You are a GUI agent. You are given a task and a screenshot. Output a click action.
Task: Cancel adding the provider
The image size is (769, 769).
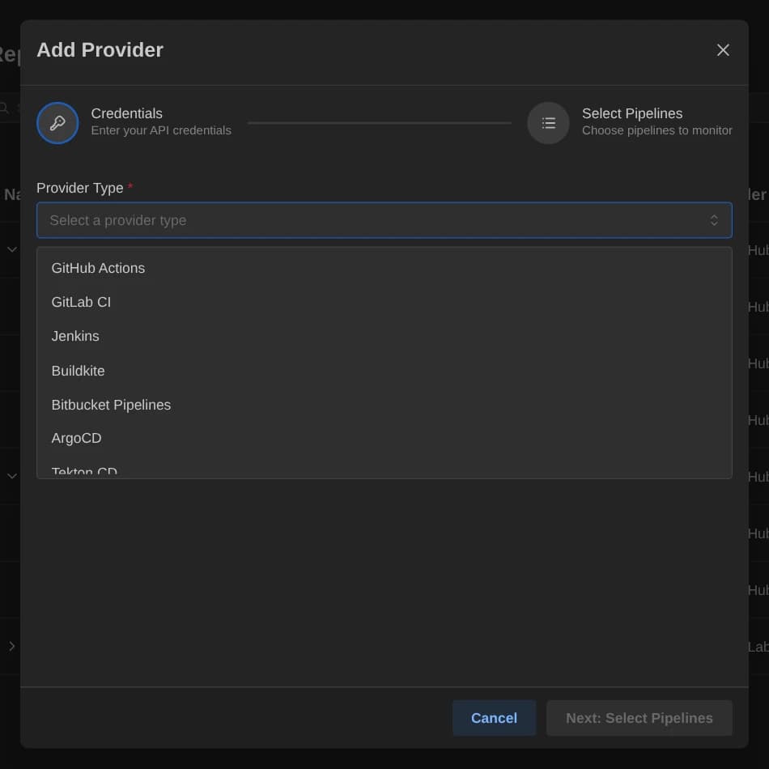(x=494, y=718)
